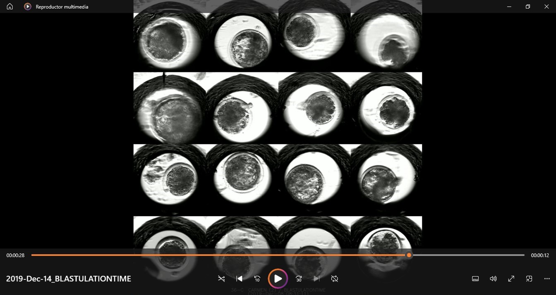The height and width of the screenshot is (295, 556).
Task: Go to the Home screen icon
Action: pyautogui.click(x=10, y=7)
